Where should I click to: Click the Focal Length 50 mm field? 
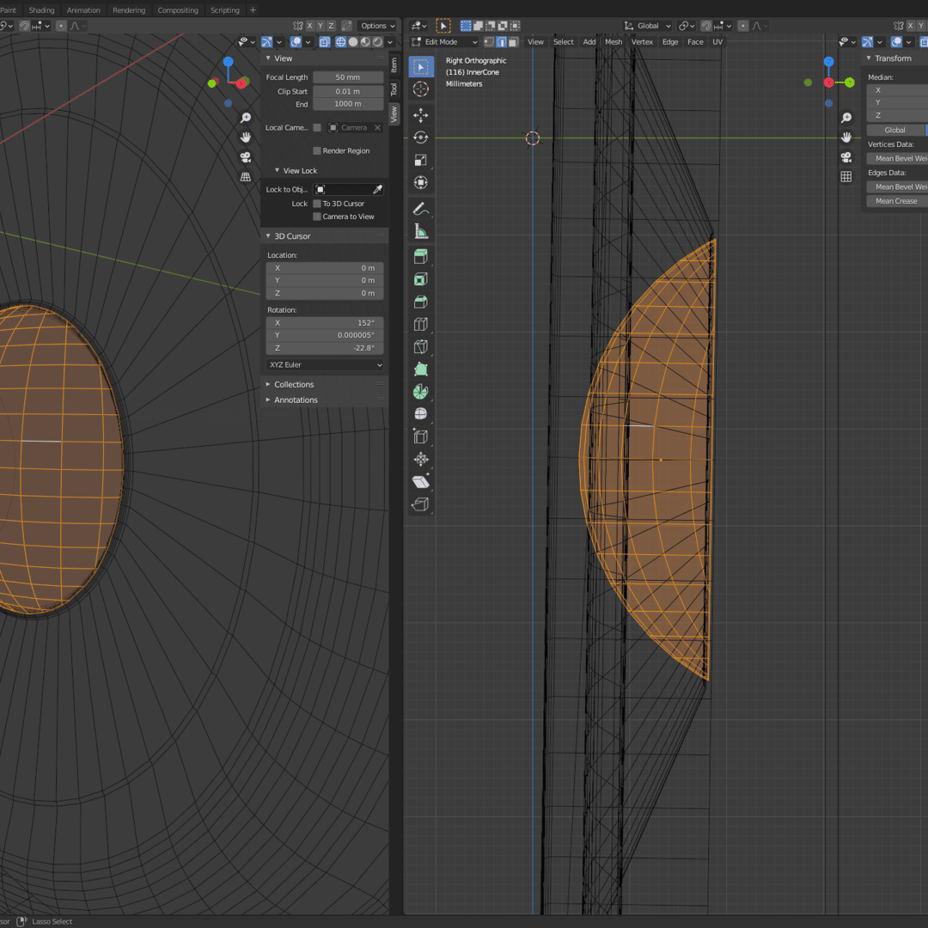(347, 77)
